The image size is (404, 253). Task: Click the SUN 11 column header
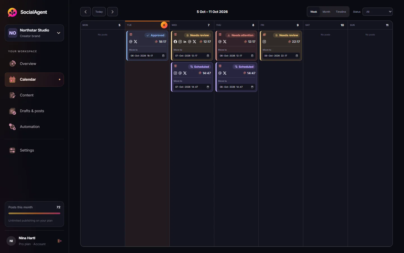point(370,25)
